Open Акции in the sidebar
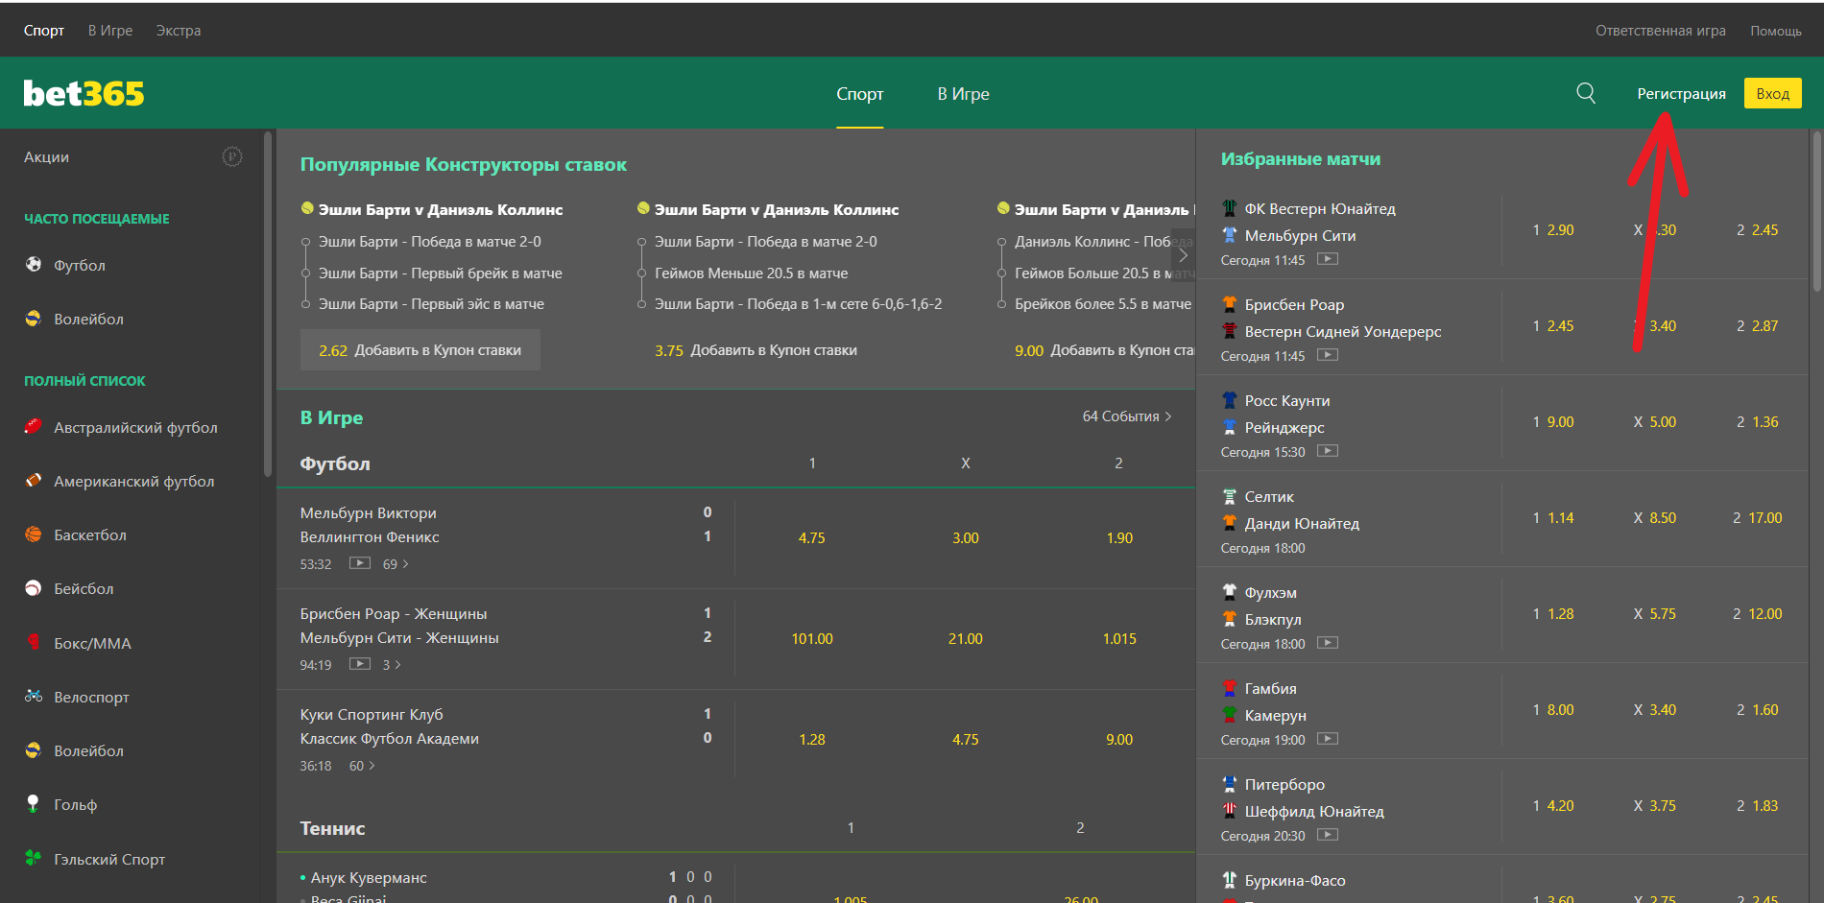Screen dimensions: 1824x903 pos(46,156)
